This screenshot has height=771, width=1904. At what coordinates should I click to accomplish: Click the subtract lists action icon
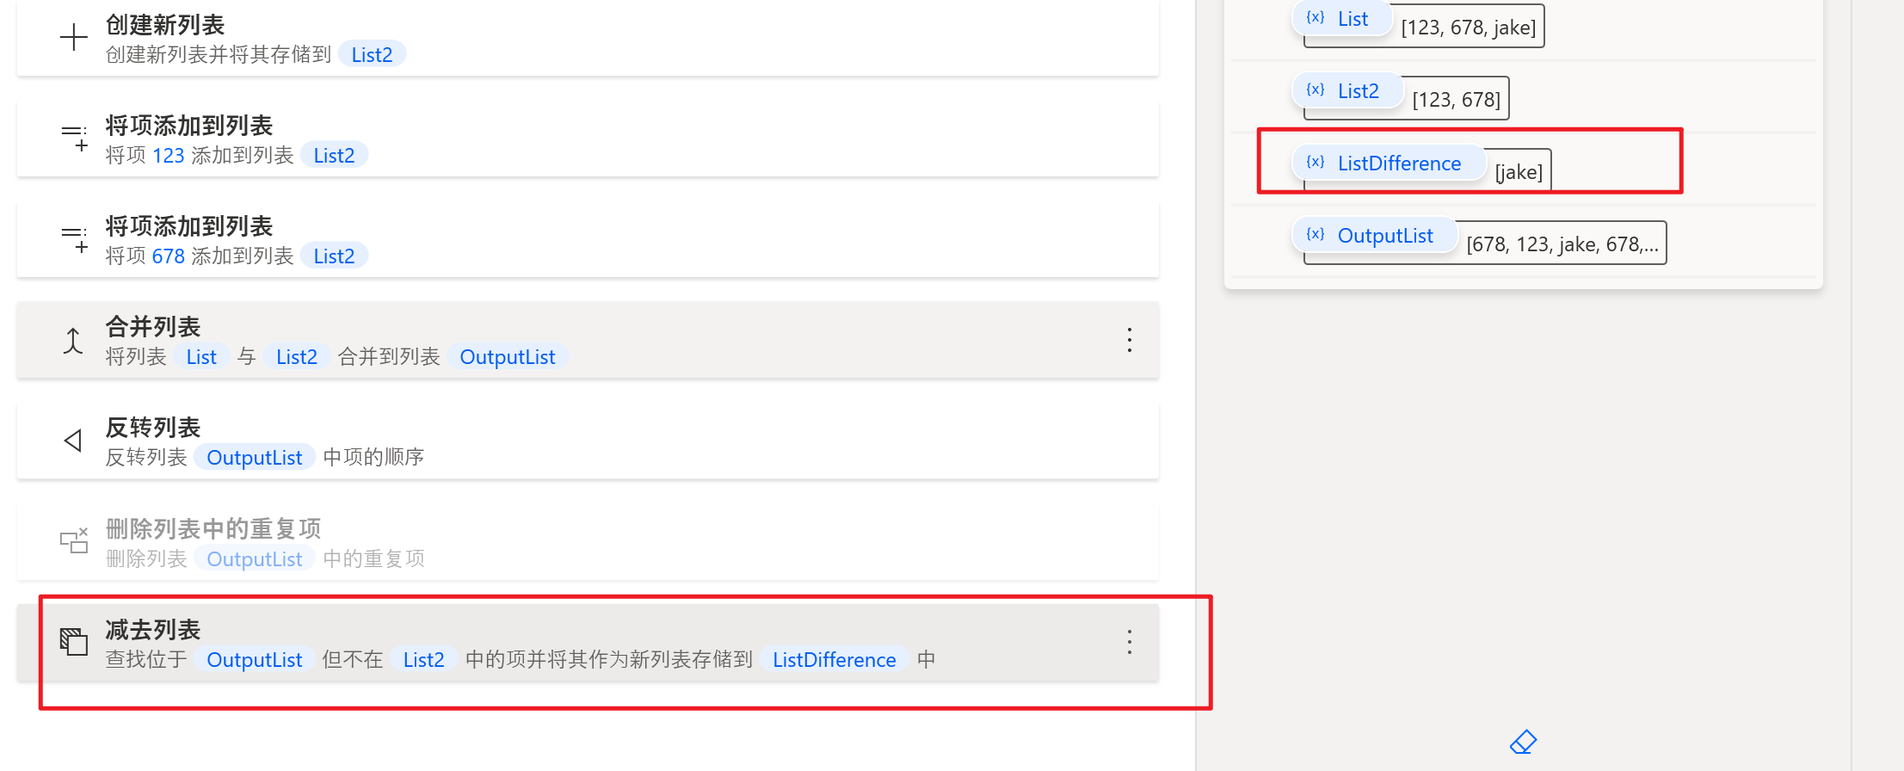pos(74,642)
